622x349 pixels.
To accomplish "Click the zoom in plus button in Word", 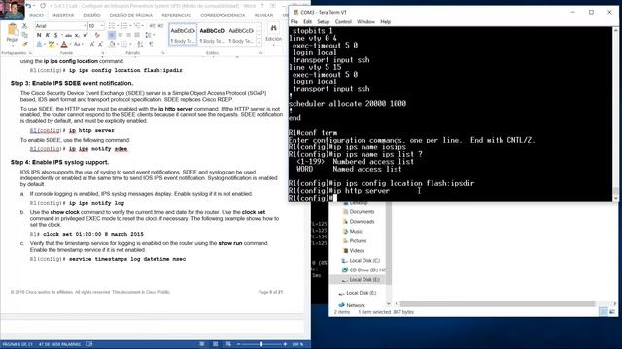I will click(x=285, y=344).
